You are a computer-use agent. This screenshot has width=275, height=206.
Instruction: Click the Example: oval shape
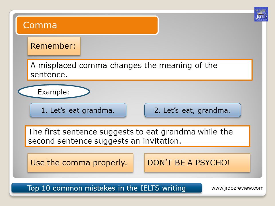coord(54,92)
